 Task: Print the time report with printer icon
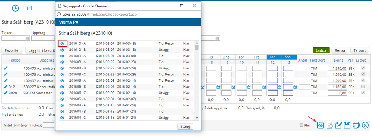356,125
